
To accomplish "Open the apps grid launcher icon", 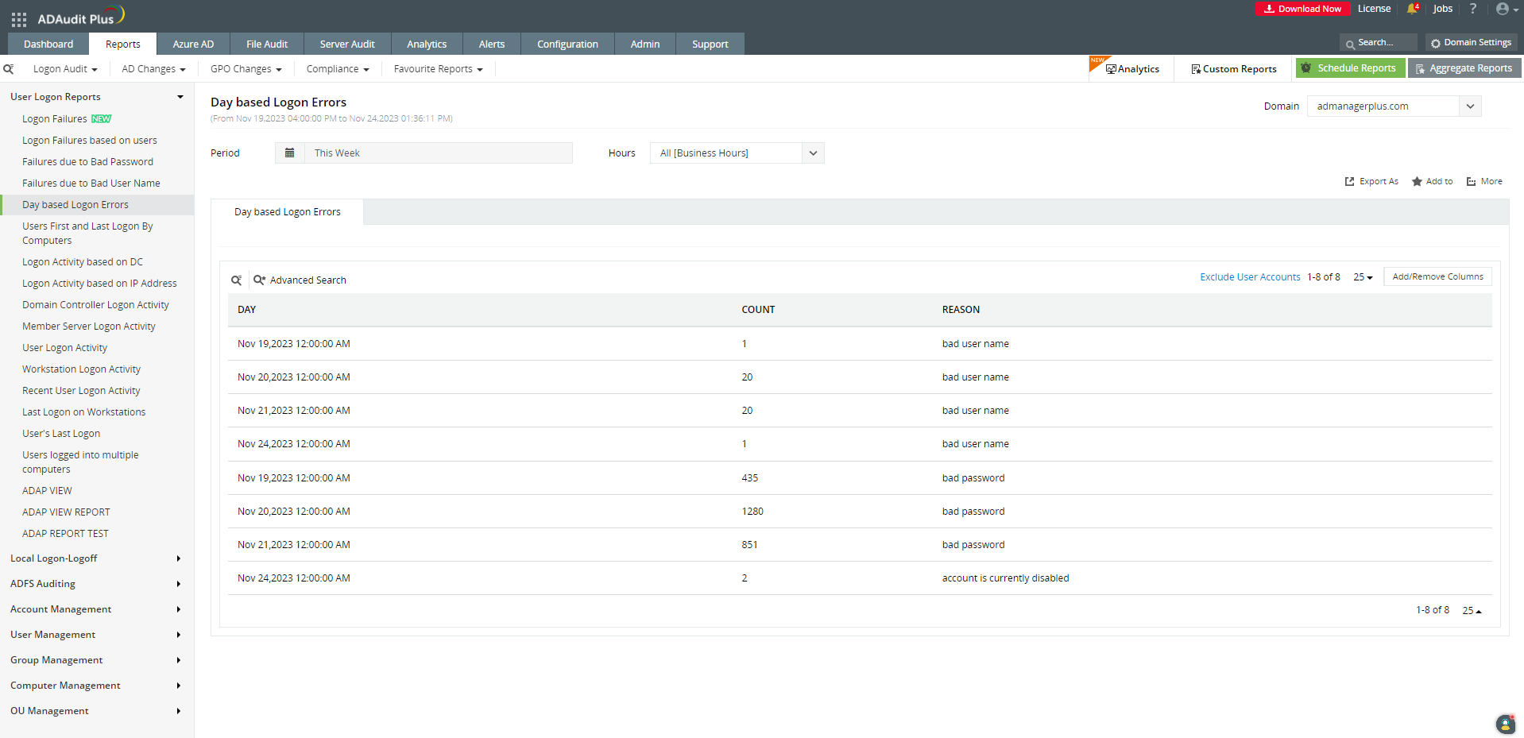I will point(19,19).
